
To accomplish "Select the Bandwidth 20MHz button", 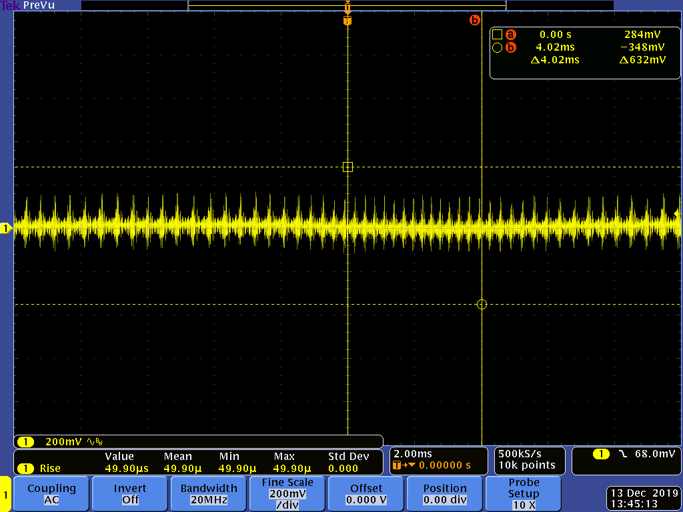I will [x=209, y=494].
